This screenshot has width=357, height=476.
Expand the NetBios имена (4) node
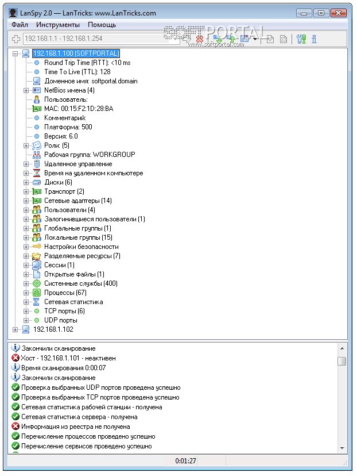click(26, 90)
